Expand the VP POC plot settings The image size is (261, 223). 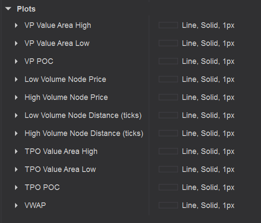click(x=16, y=61)
